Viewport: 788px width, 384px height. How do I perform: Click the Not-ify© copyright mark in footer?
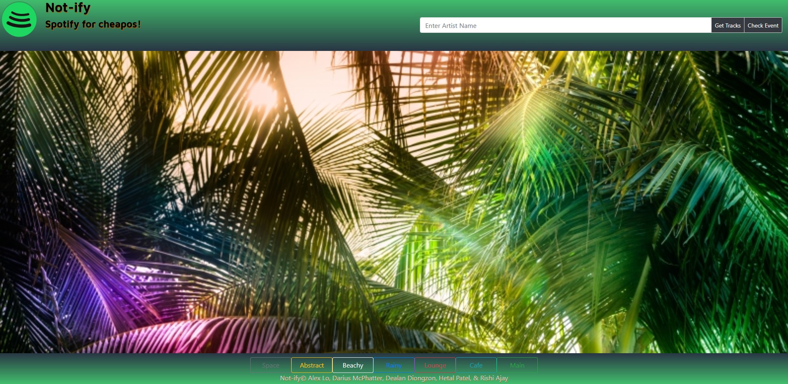(293, 378)
